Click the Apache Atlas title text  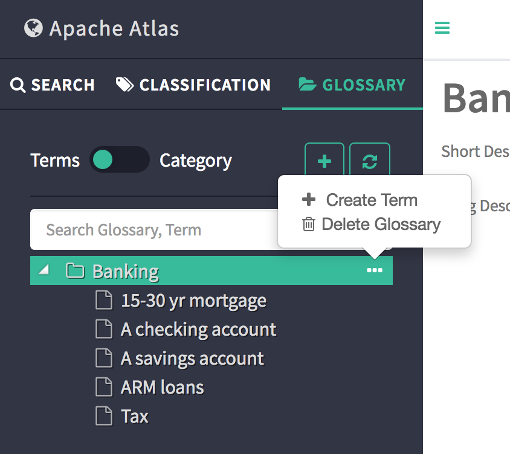114,28
